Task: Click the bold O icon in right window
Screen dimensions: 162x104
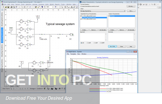Action: tap(140, 5)
